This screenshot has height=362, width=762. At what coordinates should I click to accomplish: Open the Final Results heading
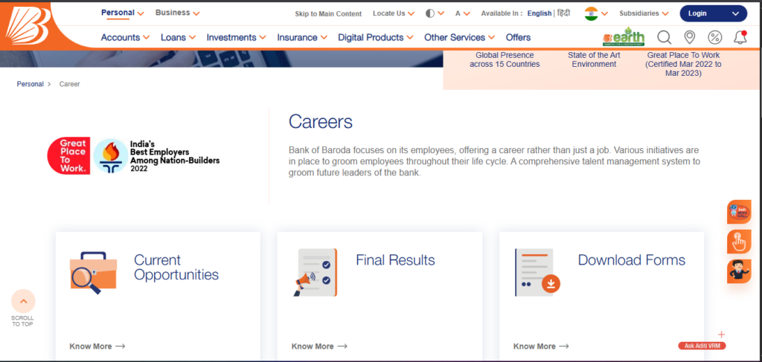point(395,260)
